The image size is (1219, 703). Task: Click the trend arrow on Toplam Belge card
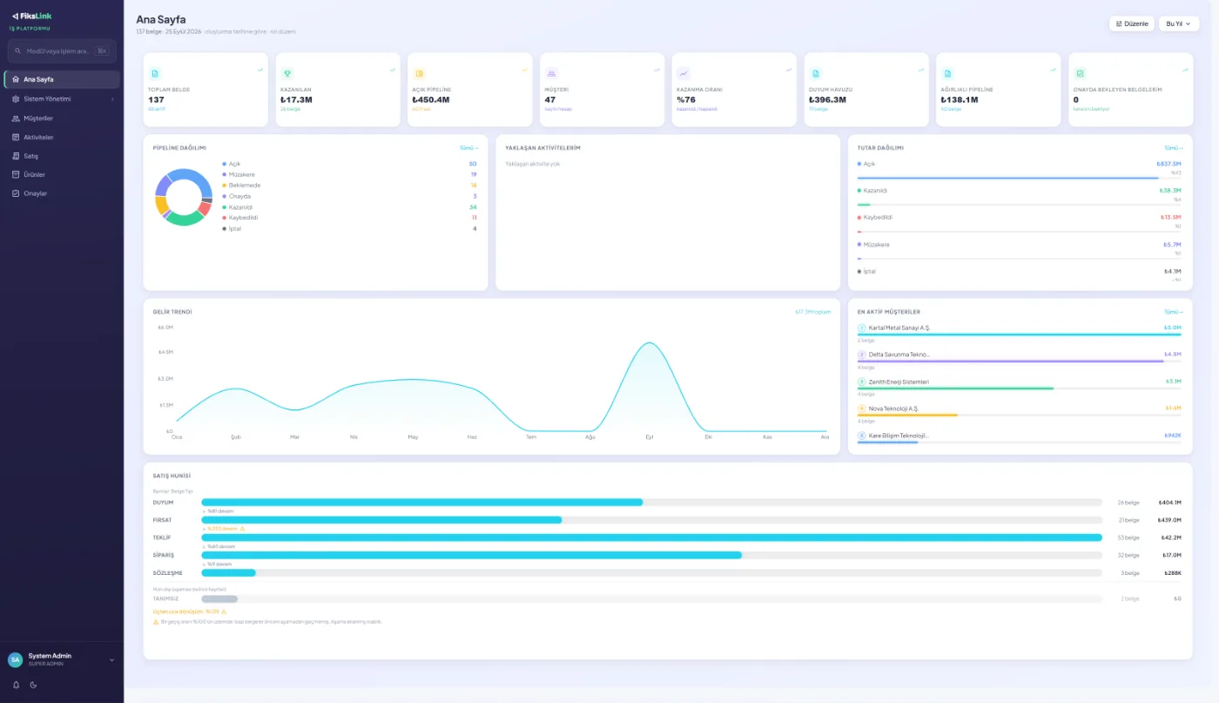pyautogui.click(x=260, y=70)
